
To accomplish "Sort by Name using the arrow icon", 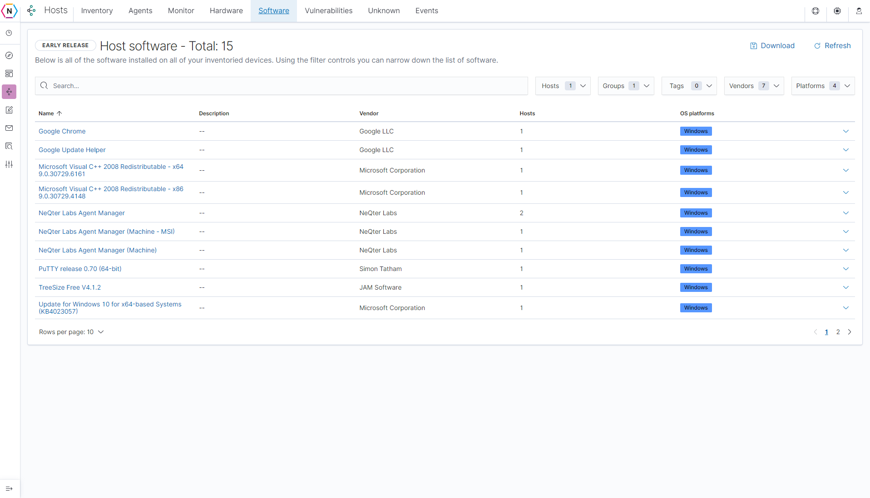I will 59,113.
